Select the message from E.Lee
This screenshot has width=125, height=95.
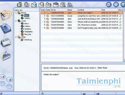tap(82, 16)
